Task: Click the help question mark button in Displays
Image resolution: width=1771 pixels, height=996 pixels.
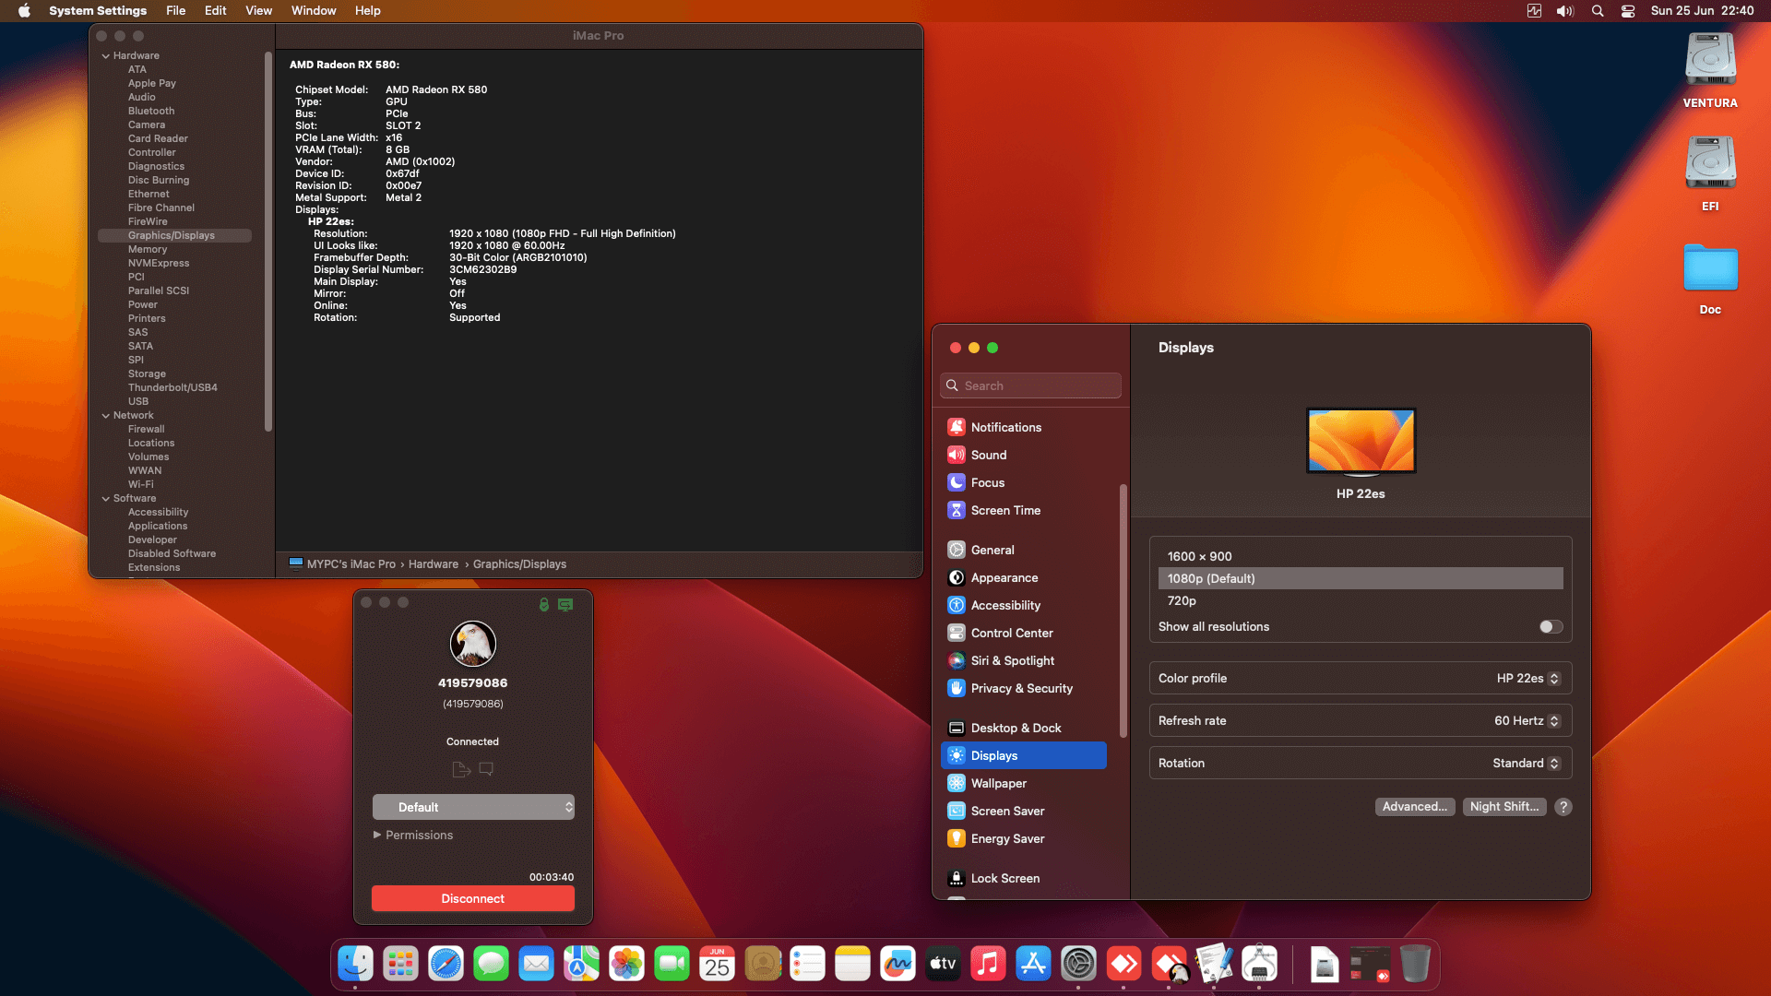Action: (1563, 807)
